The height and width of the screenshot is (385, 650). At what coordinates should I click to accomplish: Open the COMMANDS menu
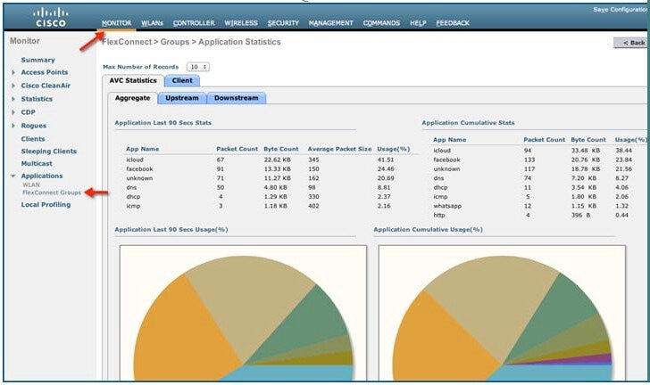point(381,23)
